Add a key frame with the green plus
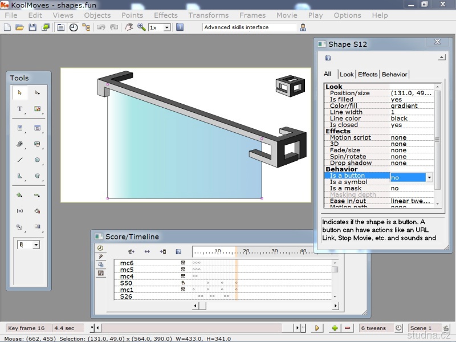Image resolution: width=456 pixels, height=342 pixels. 335,328
